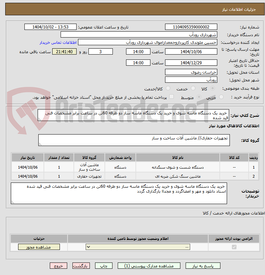Viewport: 265px width, 275px height.
Task: Click the گروه کالا text area
Action: tap(134, 140)
